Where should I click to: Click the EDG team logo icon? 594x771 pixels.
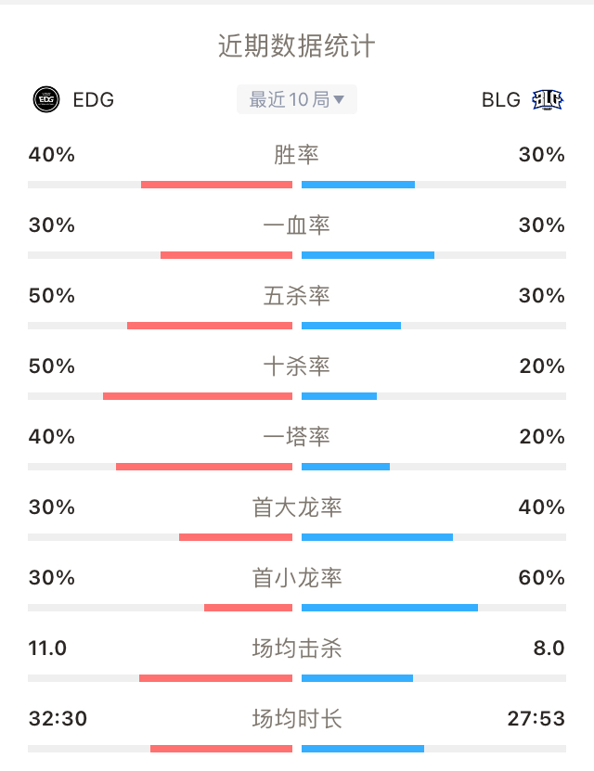46,99
